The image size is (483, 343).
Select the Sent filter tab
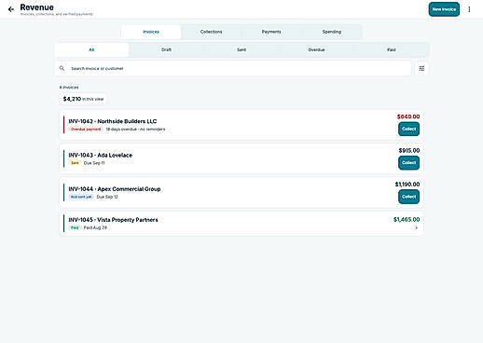pos(241,49)
